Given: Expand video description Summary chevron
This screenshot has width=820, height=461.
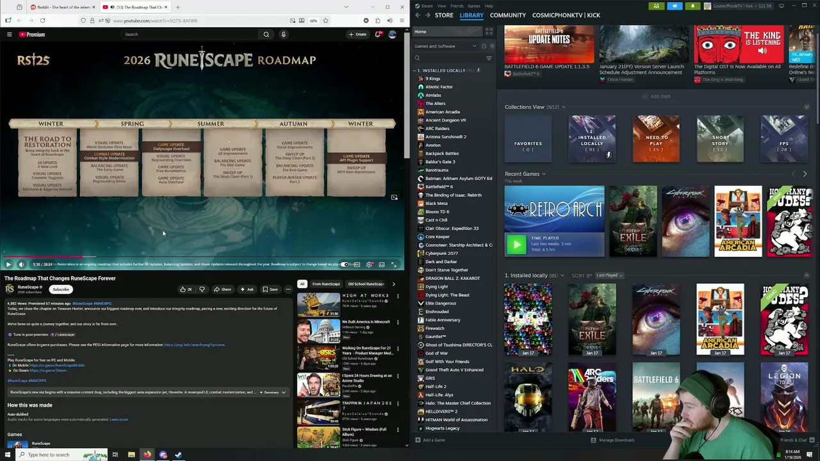Looking at the screenshot, I should point(284,392).
